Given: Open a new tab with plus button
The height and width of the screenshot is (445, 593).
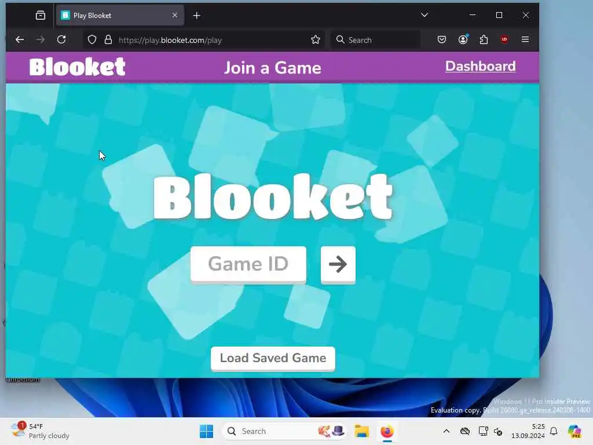Looking at the screenshot, I should pos(197,16).
